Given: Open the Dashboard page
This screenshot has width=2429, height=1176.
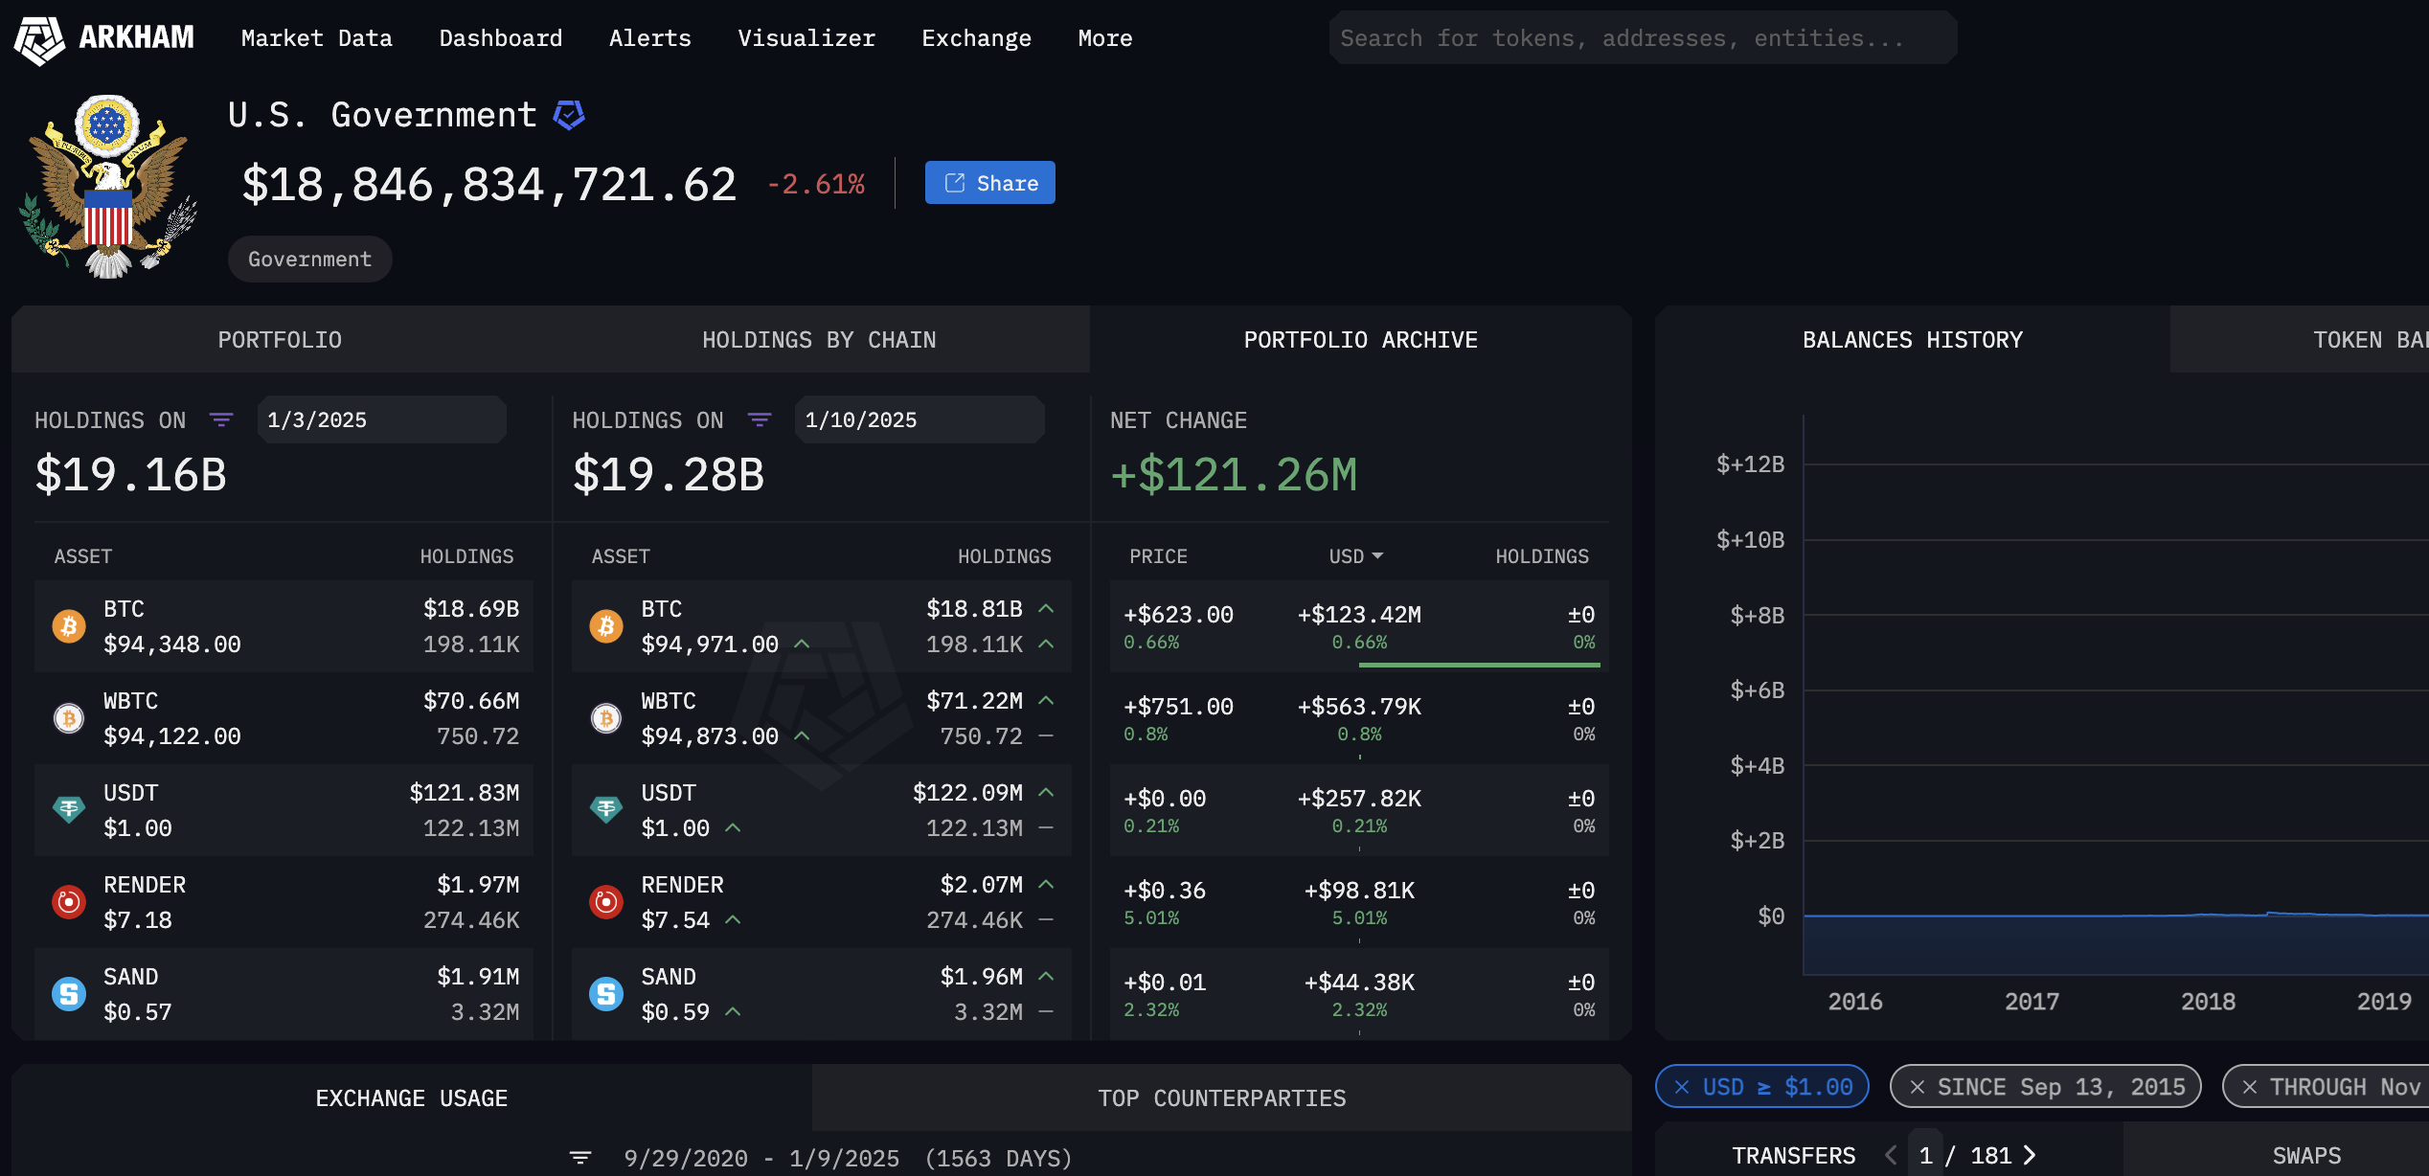Looking at the screenshot, I should coord(500,38).
